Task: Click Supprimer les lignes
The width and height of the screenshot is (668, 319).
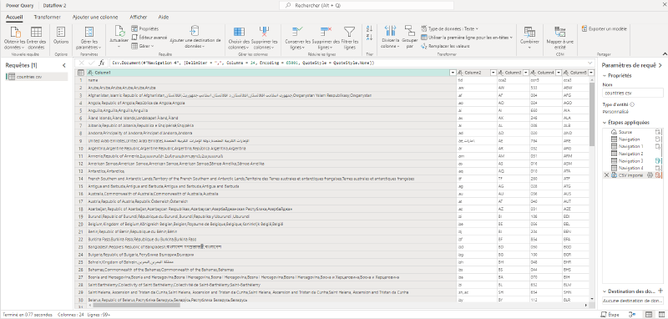Action: click(326, 38)
